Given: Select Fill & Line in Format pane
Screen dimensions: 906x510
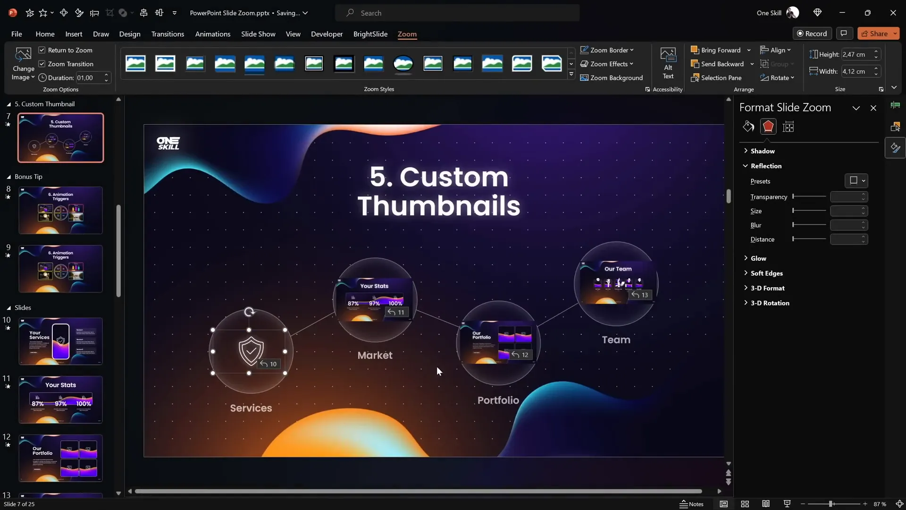Looking at the screenshot, I should (x=748, y=126).
